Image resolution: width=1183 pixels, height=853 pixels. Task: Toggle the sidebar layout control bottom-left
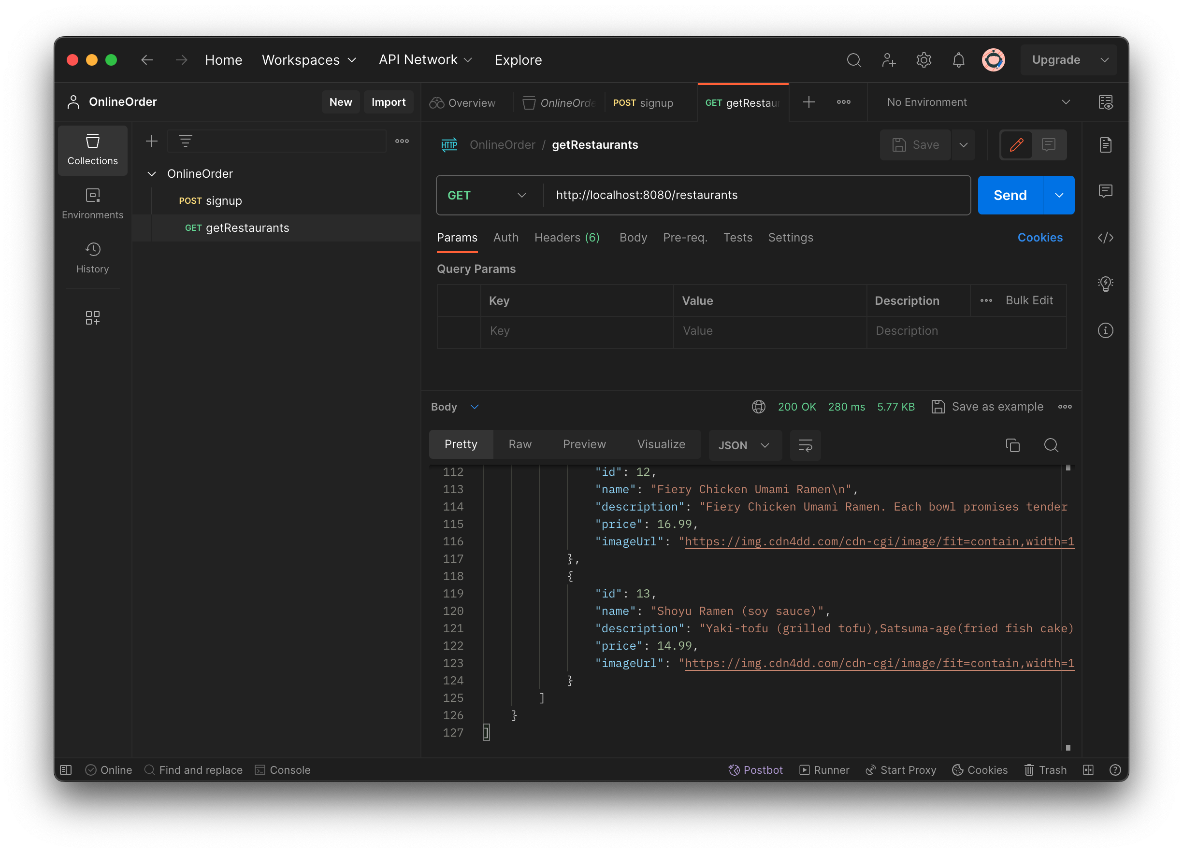coord(66,769)
